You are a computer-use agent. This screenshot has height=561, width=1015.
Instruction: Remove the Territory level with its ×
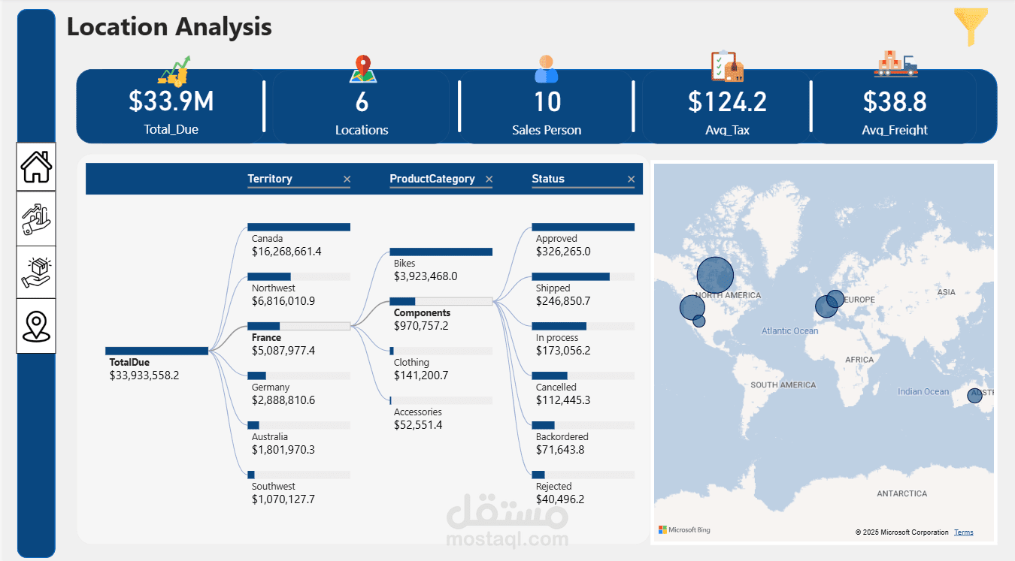point(347,179)
